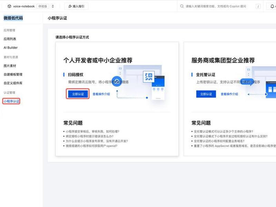Open 自定义组件库 in the sidebar
Viewport: 276px width, 207px height.
pos(13,83)
